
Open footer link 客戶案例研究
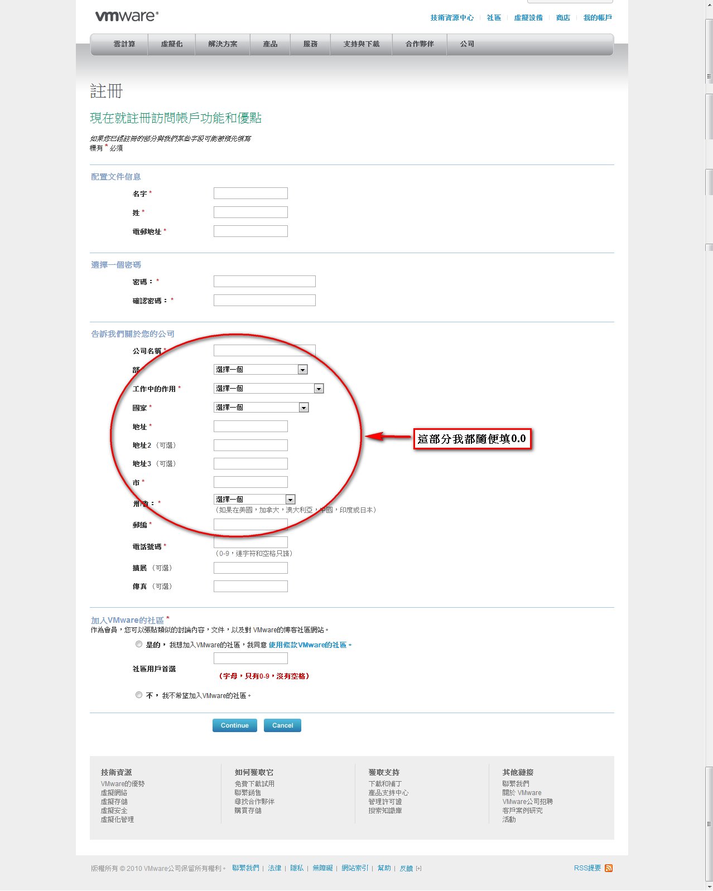pos(523,811)
